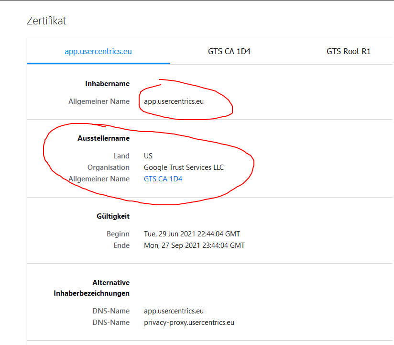Open the GTS Root R1 tab
394x345 pixels.
348,51
